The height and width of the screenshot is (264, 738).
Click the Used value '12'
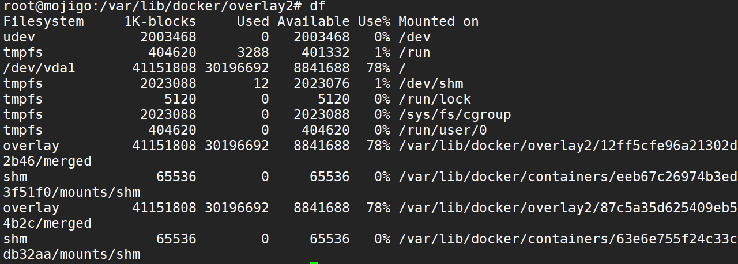tap(261, 84)
